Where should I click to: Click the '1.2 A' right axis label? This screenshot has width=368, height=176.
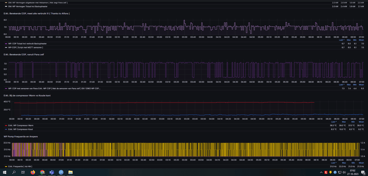(x=362, y=143)
